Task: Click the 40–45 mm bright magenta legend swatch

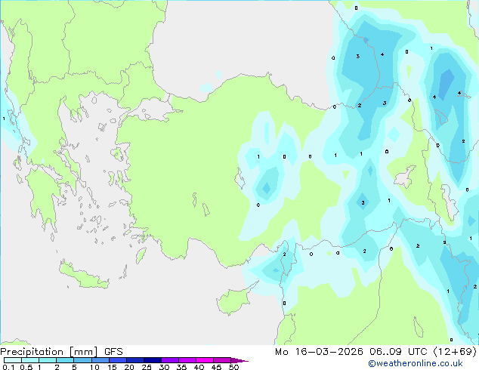Action: (205, 360)
